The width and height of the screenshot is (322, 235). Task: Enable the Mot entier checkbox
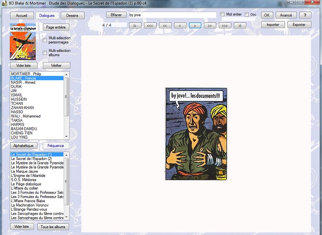point(222,14)
